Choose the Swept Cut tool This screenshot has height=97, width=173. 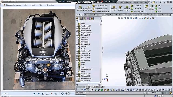(x=136, y=6)
